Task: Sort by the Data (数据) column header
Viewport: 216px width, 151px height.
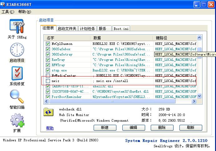Action: pos(122,38)
